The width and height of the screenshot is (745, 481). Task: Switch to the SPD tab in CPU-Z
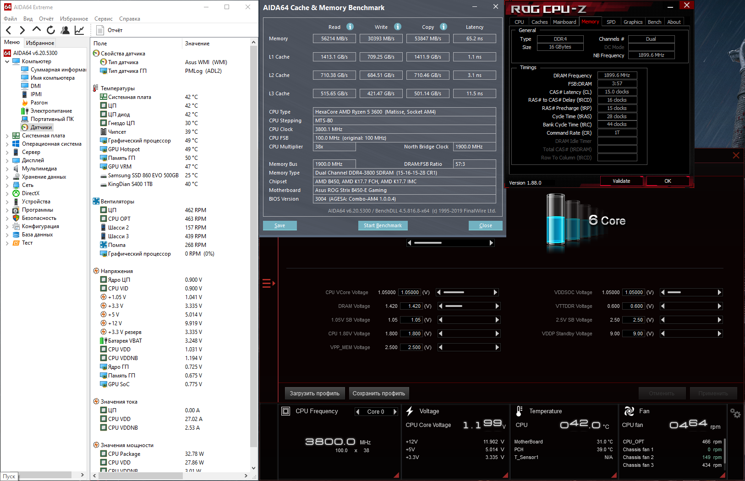tap(611, 22)
